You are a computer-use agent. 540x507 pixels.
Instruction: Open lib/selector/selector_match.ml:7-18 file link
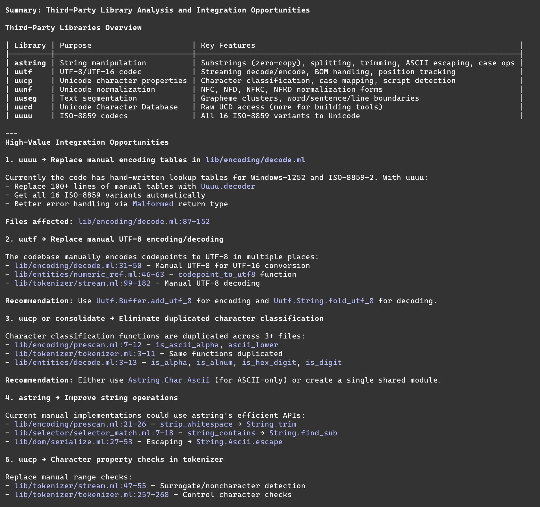tap(94, 433)
